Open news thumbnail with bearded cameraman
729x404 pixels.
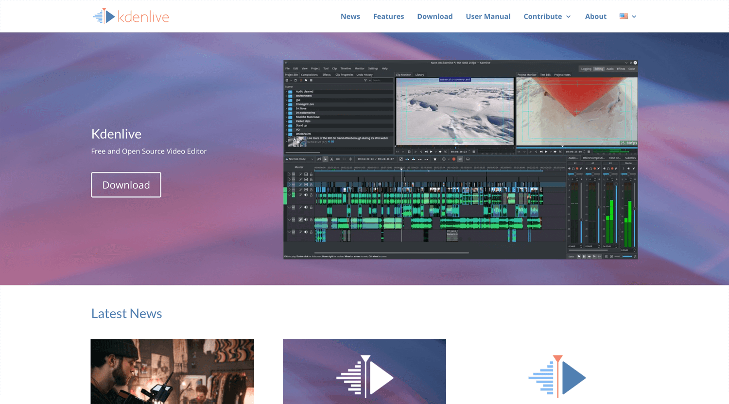click(172, 371)
